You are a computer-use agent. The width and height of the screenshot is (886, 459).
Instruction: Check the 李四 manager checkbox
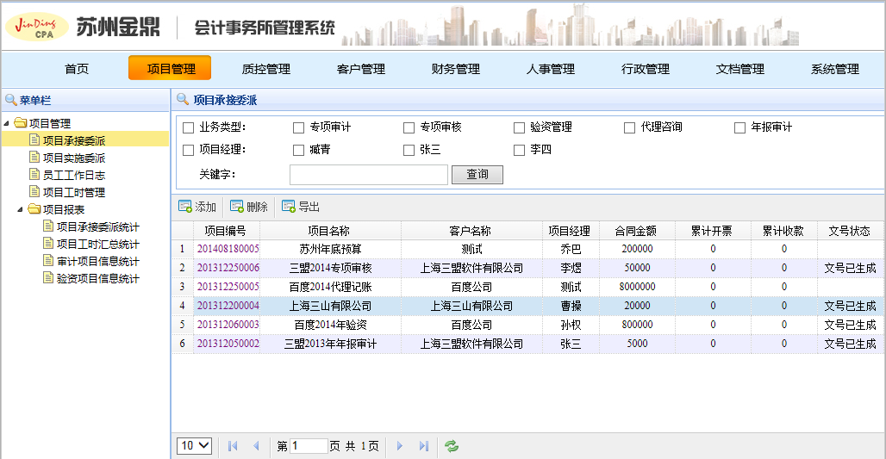pyautogui.click(x=520, y=150)
